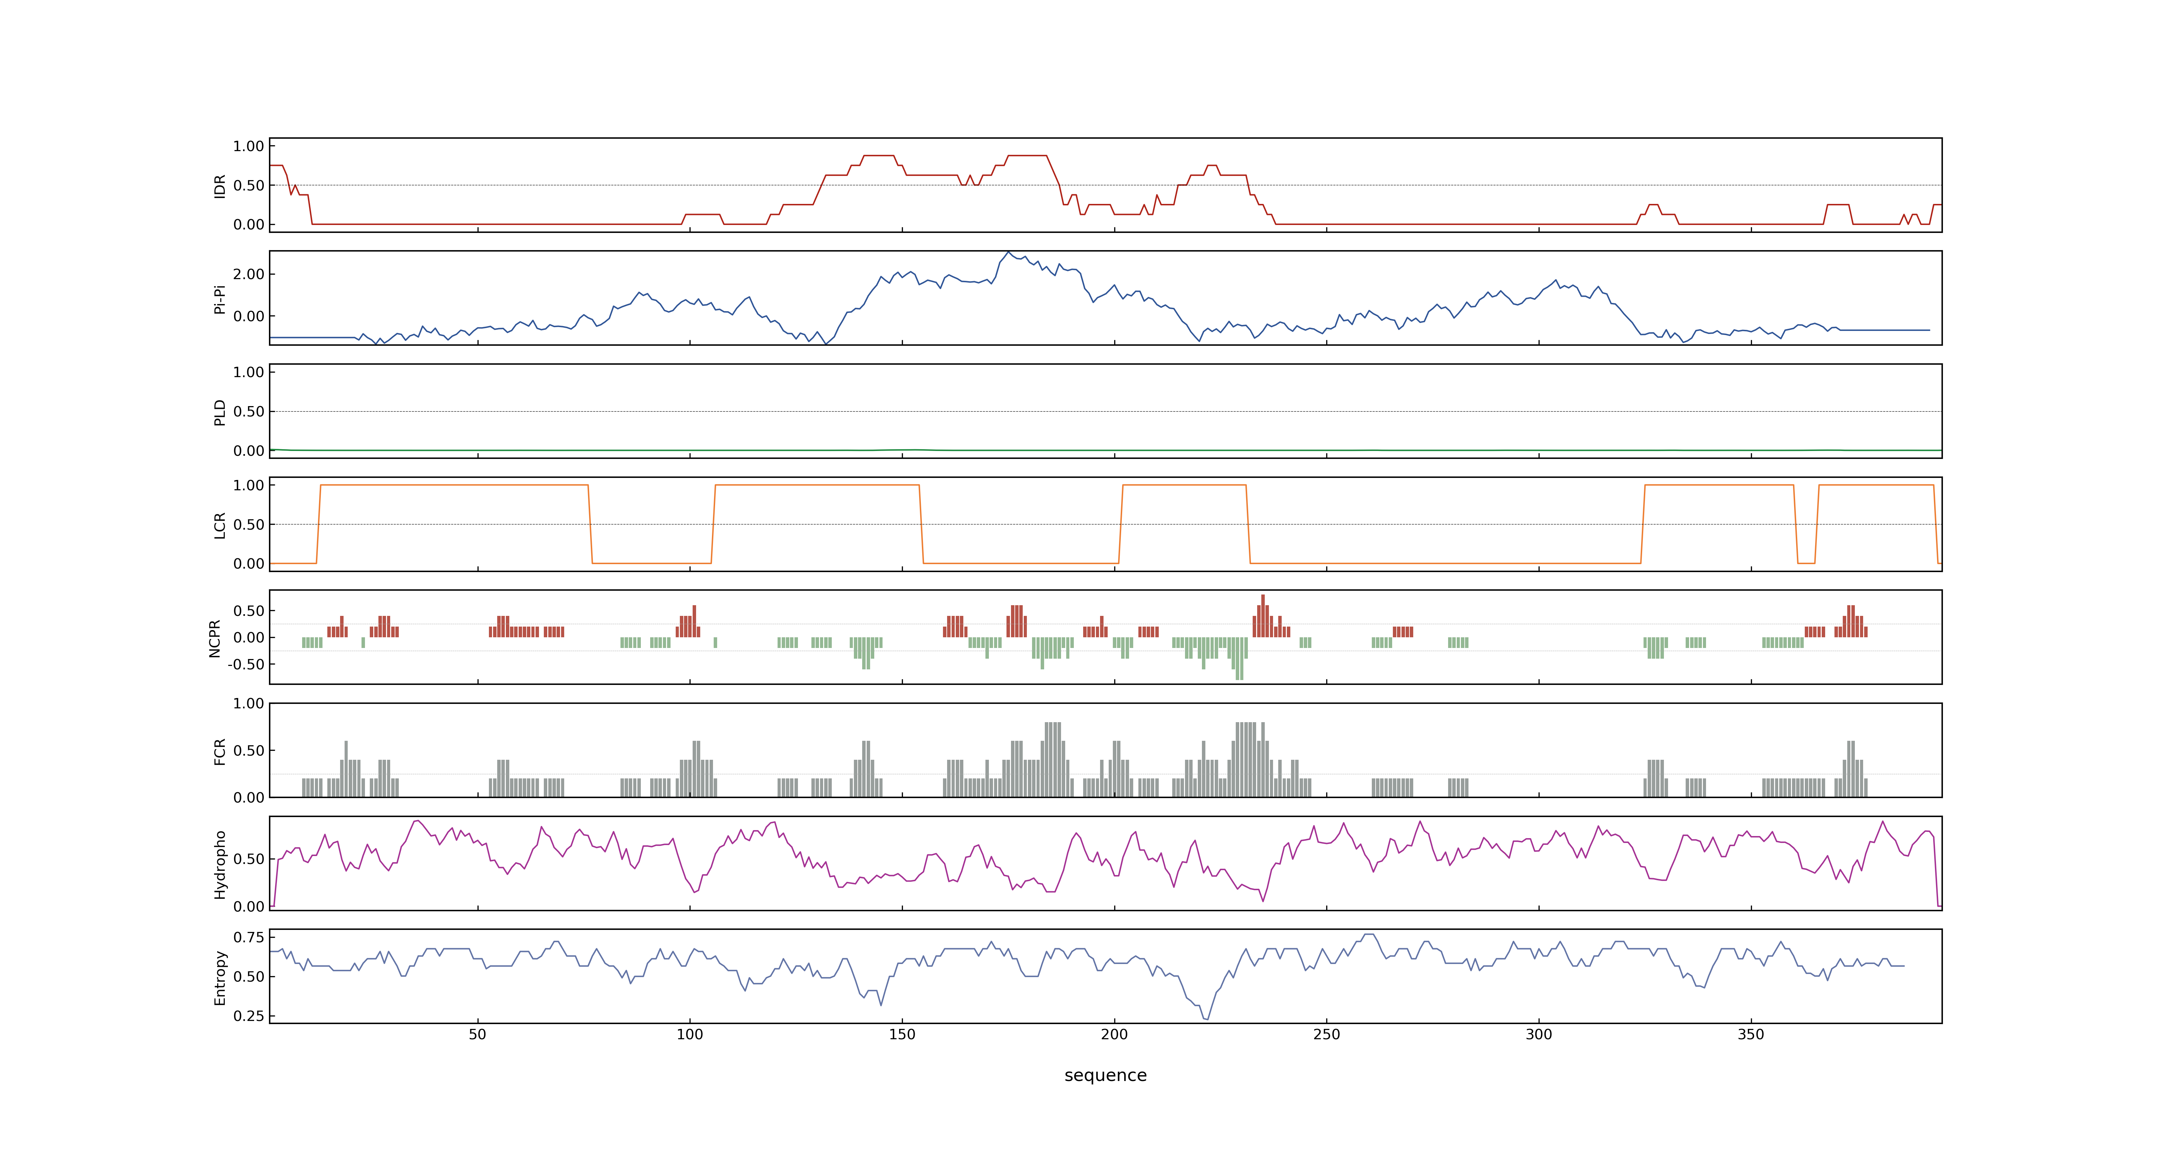
Task: Click the FCR axis label
Action: 220,751
